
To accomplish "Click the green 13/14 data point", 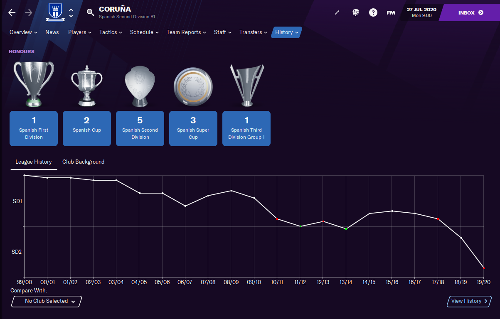I will pyautogui.click(x=346, y=229).
